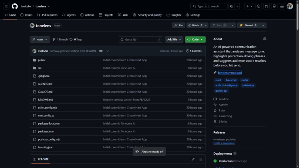Expand commit message ellipsis button

click(101, 51)
